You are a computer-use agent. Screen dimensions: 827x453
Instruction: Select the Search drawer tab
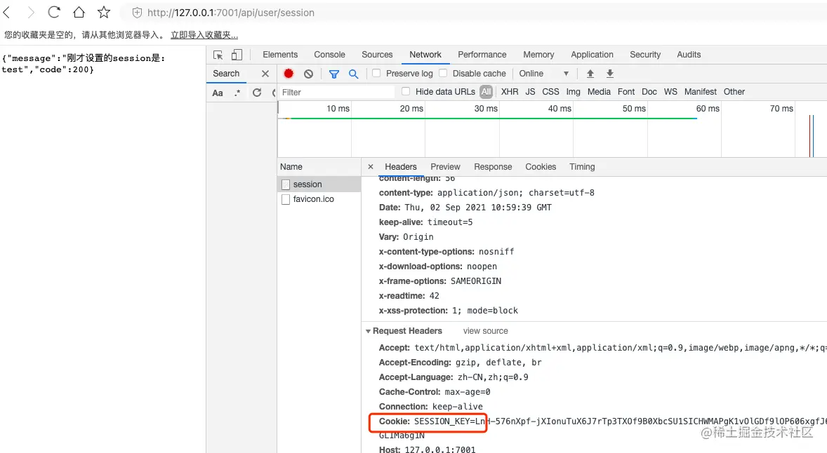(226, 74)
